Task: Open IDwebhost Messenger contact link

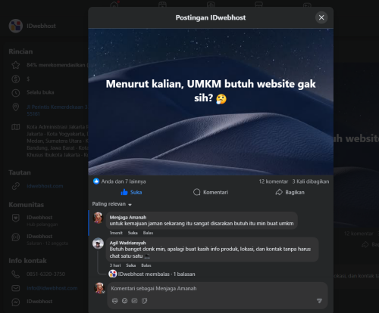Action: click(39, 302)
